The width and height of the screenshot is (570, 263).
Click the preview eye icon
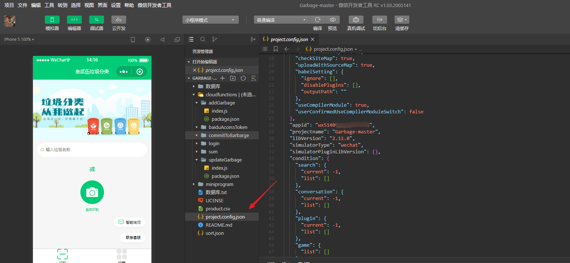click(332, 20)
